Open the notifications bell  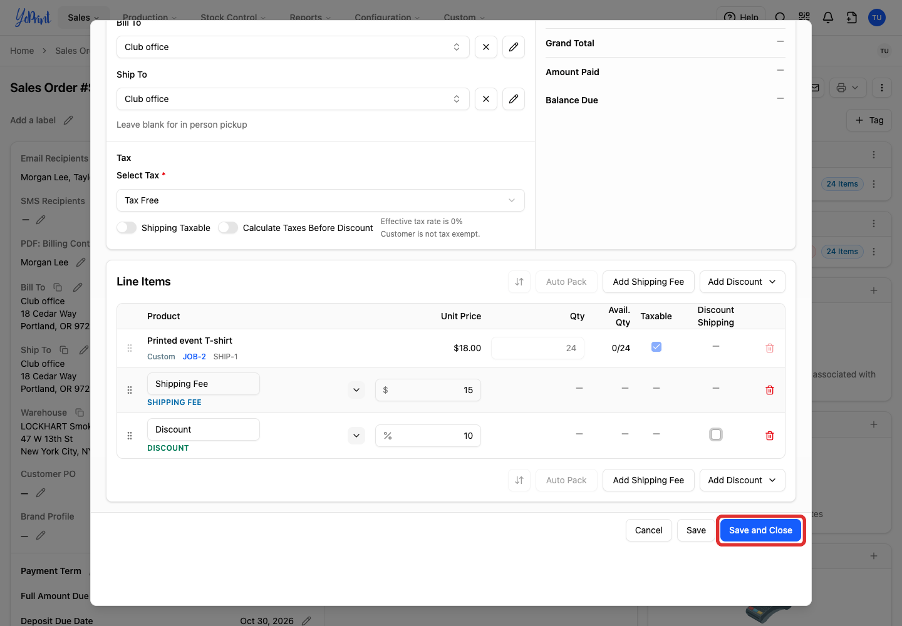(828, 18)
